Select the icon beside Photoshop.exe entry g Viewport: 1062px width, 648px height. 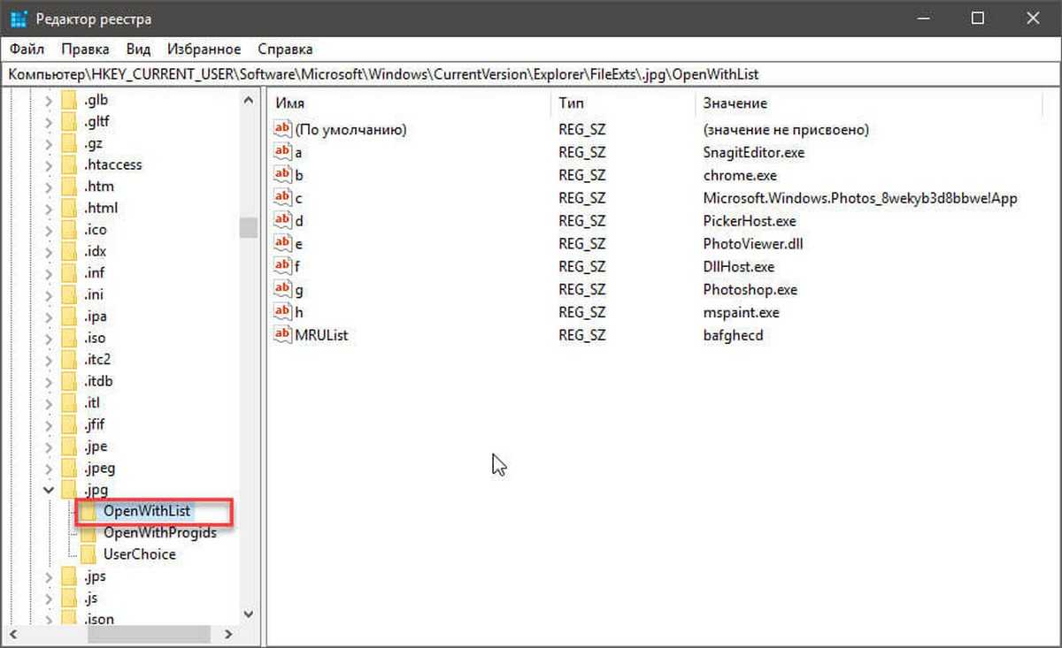click(282, 289)
